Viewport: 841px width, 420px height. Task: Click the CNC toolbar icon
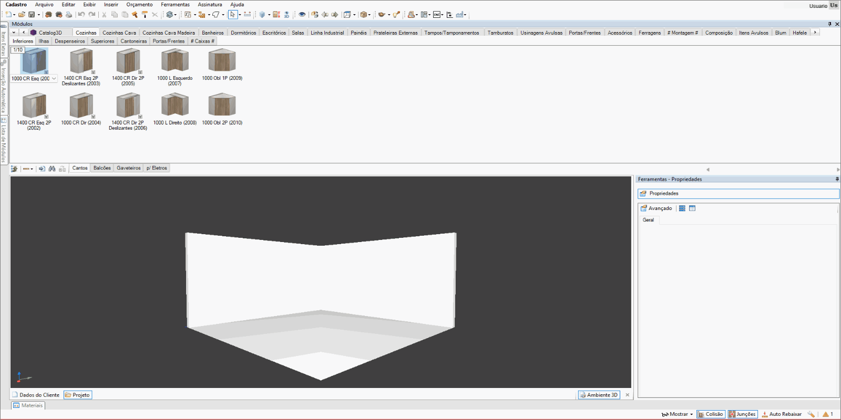click(437, 15)
